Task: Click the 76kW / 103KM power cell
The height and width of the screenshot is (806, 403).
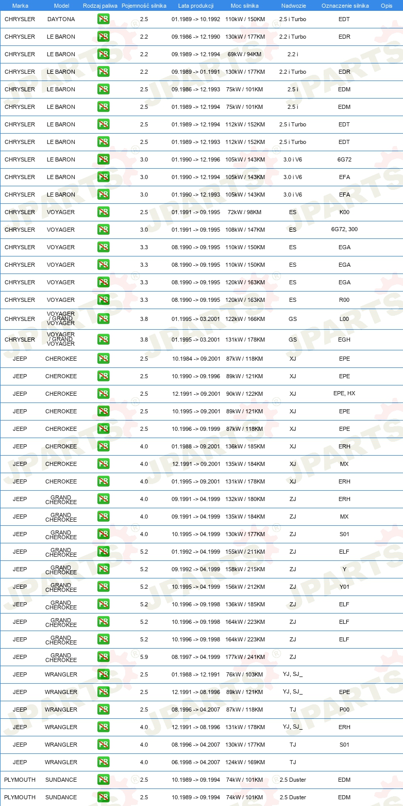Action: click(245, 675)
